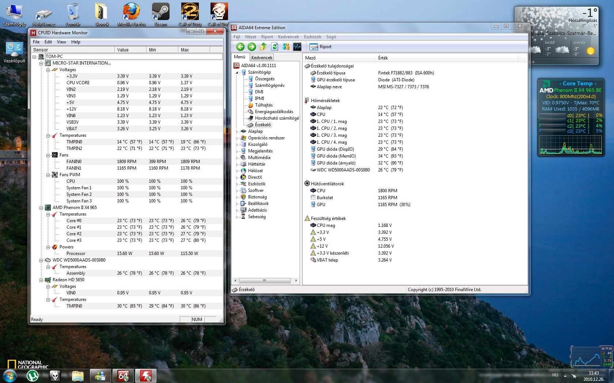Screen dimensions: 614x383
Task: Open the Eszközök menu in AIDA64 menu bar
Action: click(312, 37)
